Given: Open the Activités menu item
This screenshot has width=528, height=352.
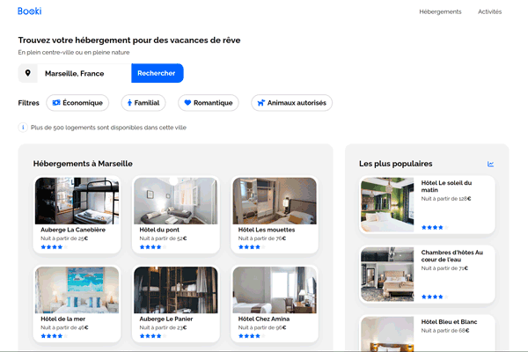Looking at the screenshot, I should (489, 11).
